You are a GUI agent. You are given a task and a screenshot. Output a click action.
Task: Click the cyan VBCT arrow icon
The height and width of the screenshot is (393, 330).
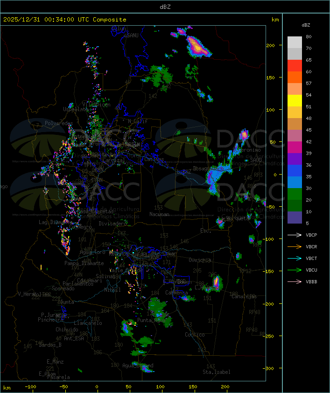pyautogui.click(x=295, y=259)
